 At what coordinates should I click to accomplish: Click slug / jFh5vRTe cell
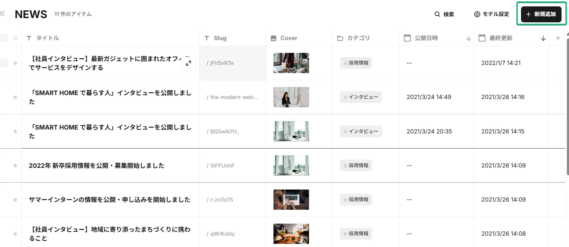pos(233,63)
